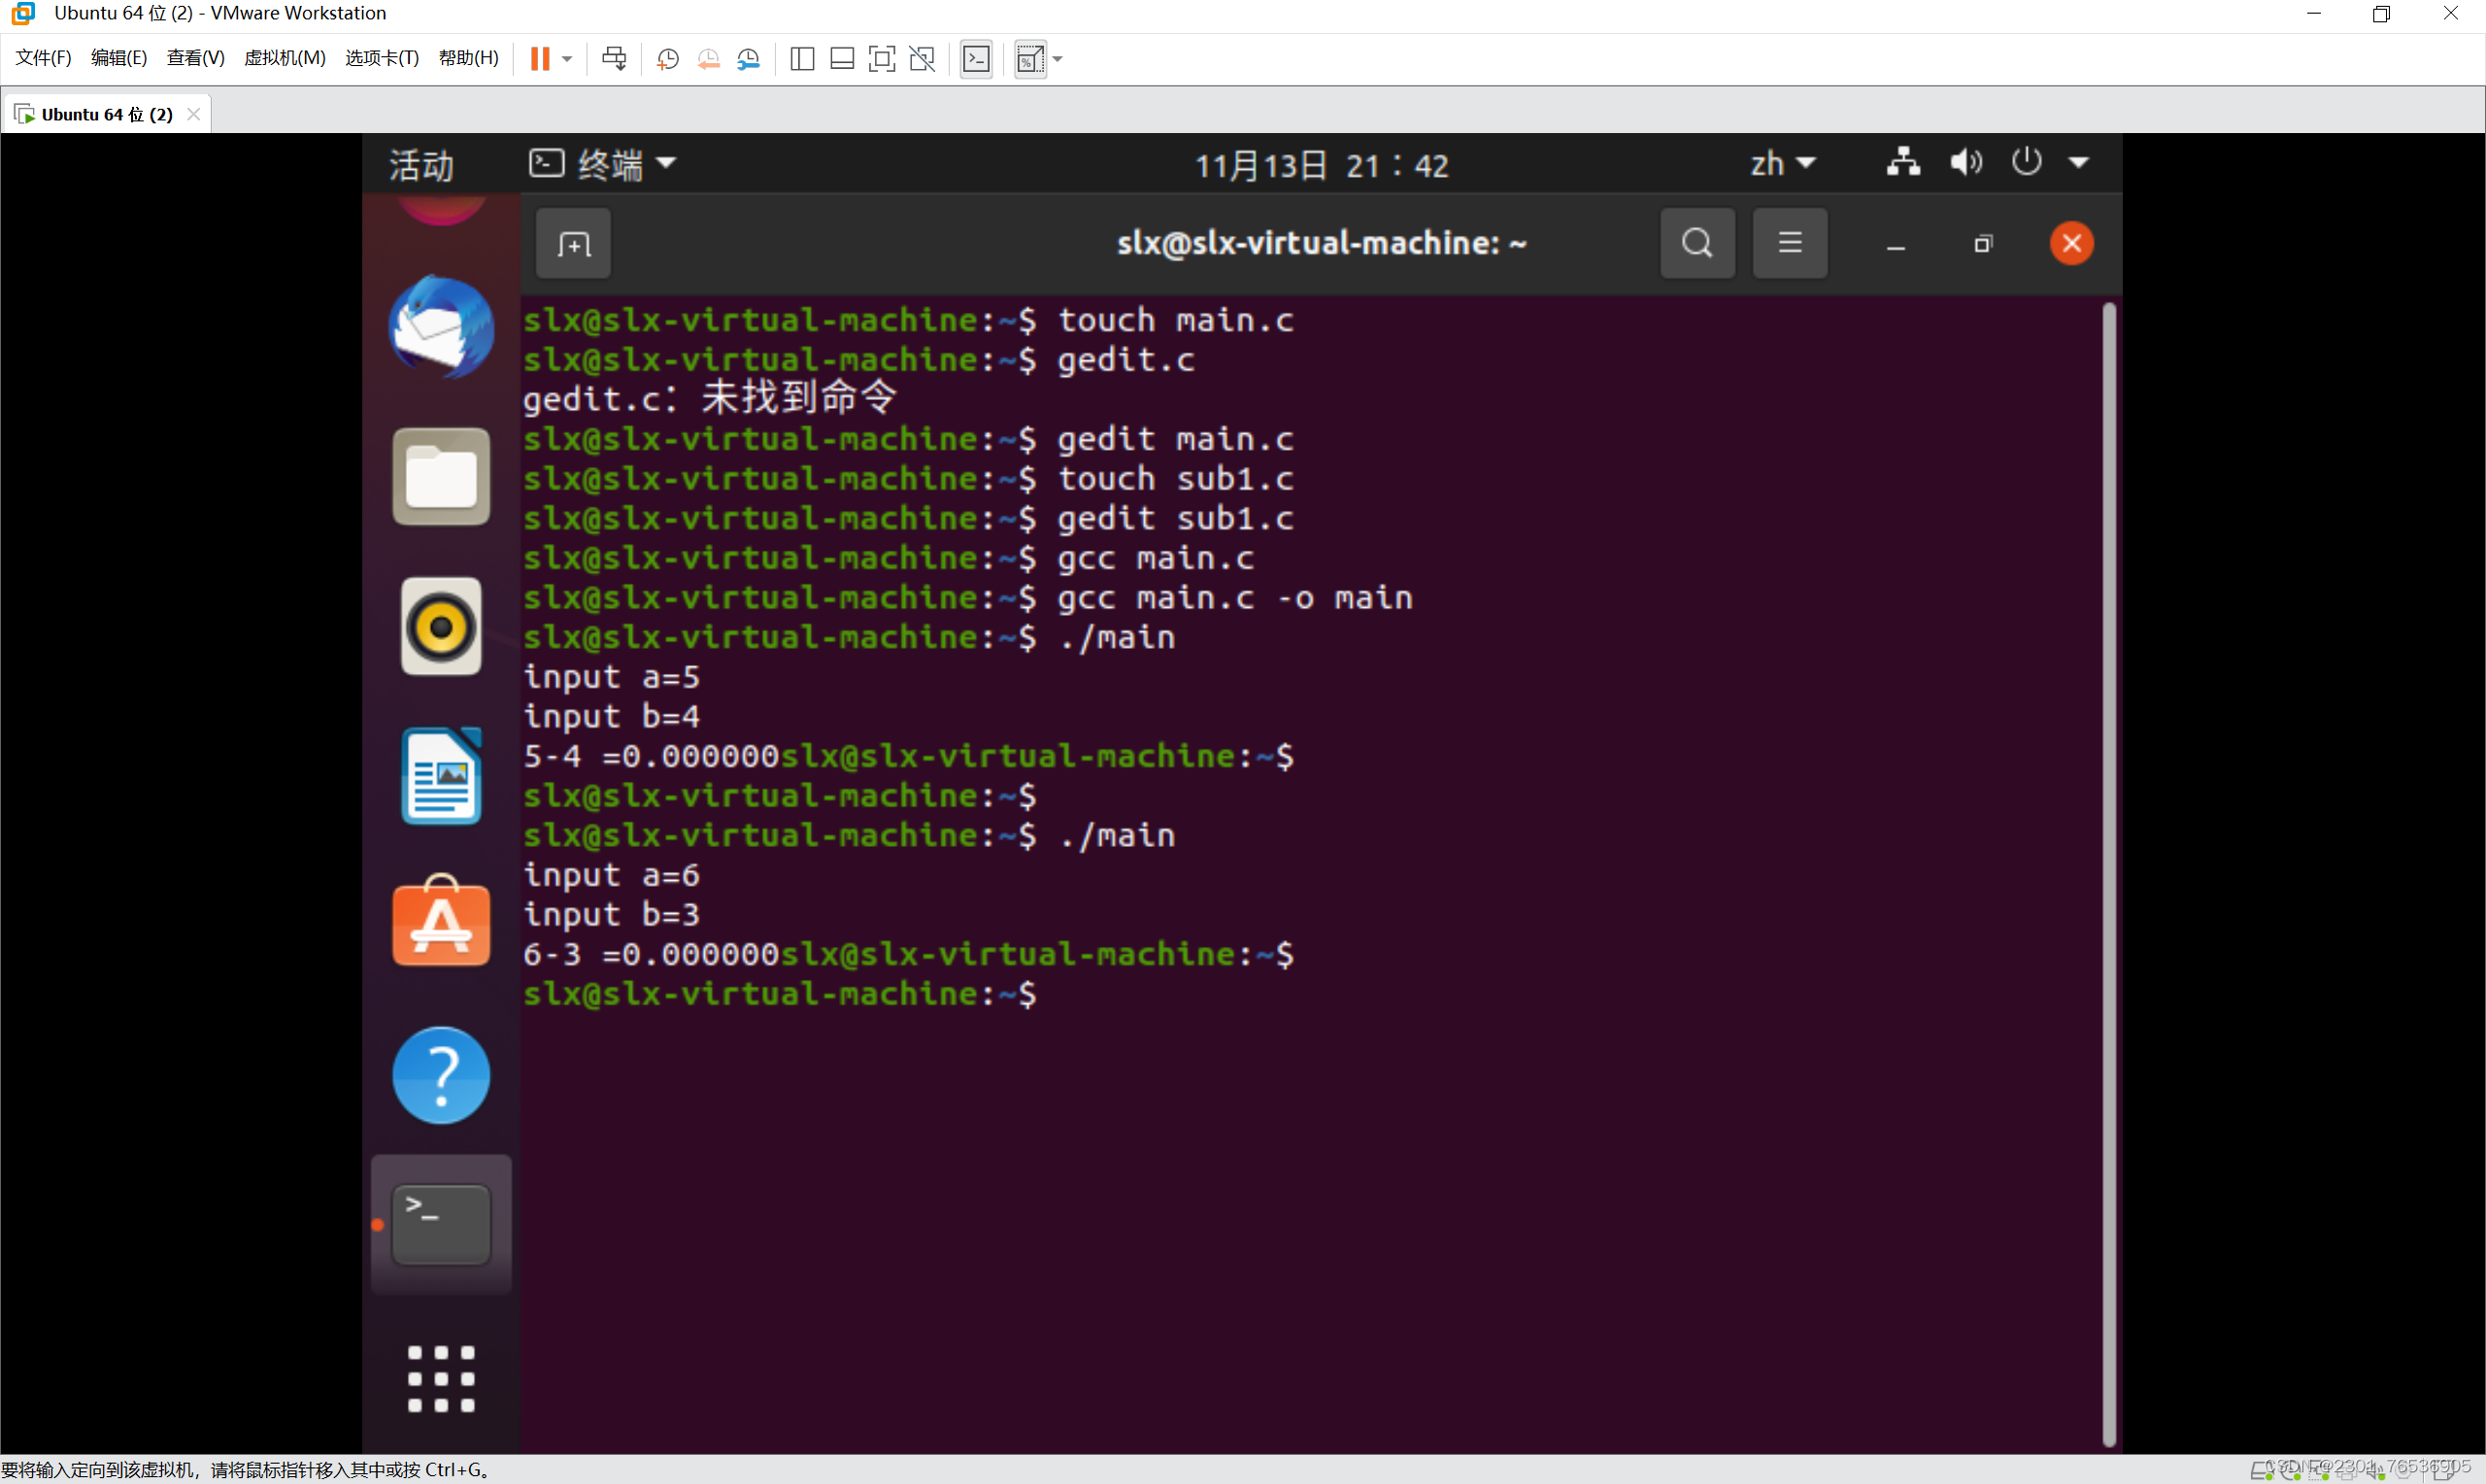
Task: Open the zh input language dropdown
Action: pos(1782,164)
